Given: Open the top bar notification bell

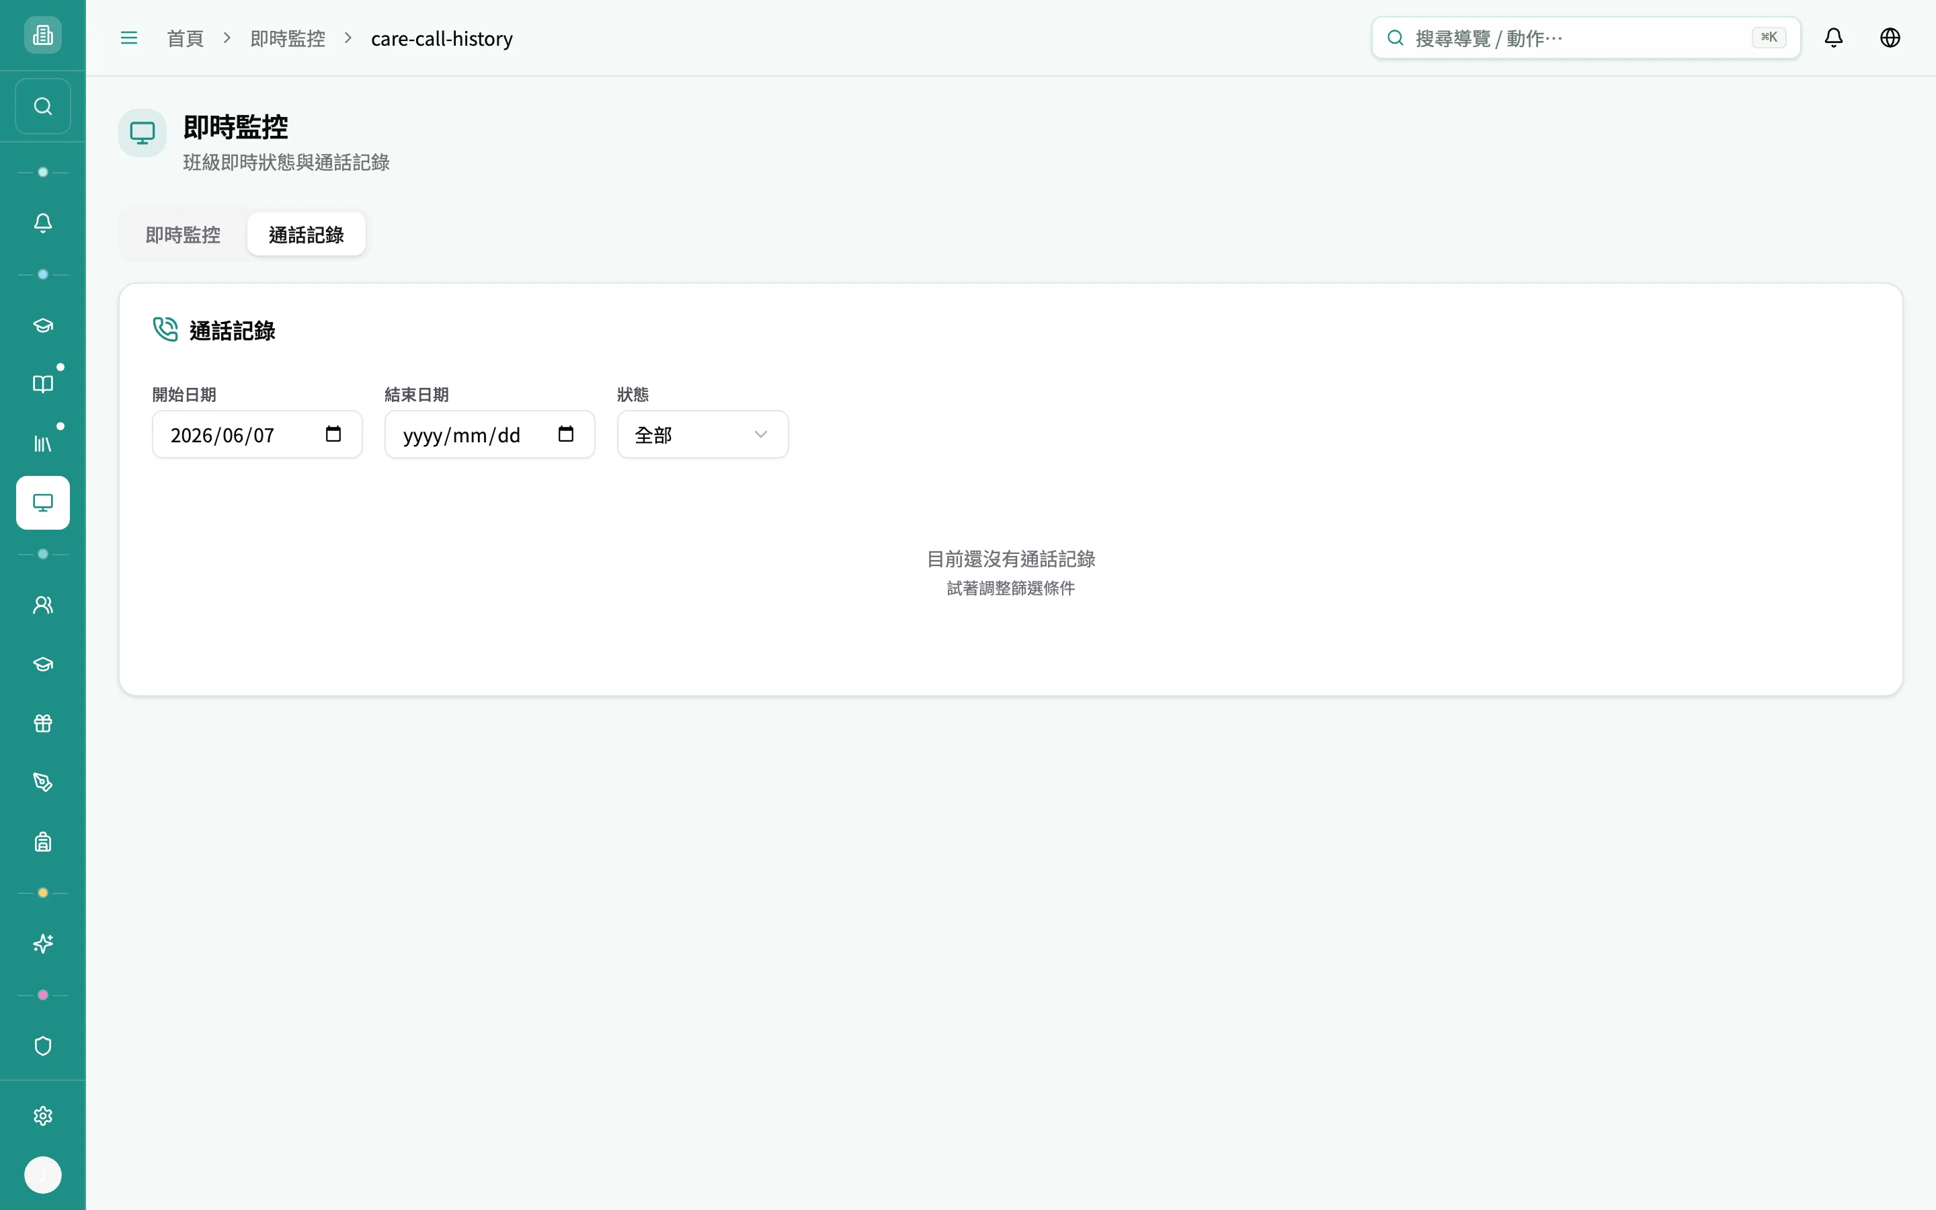Looking at the screenshot, I should [1834, 38].
